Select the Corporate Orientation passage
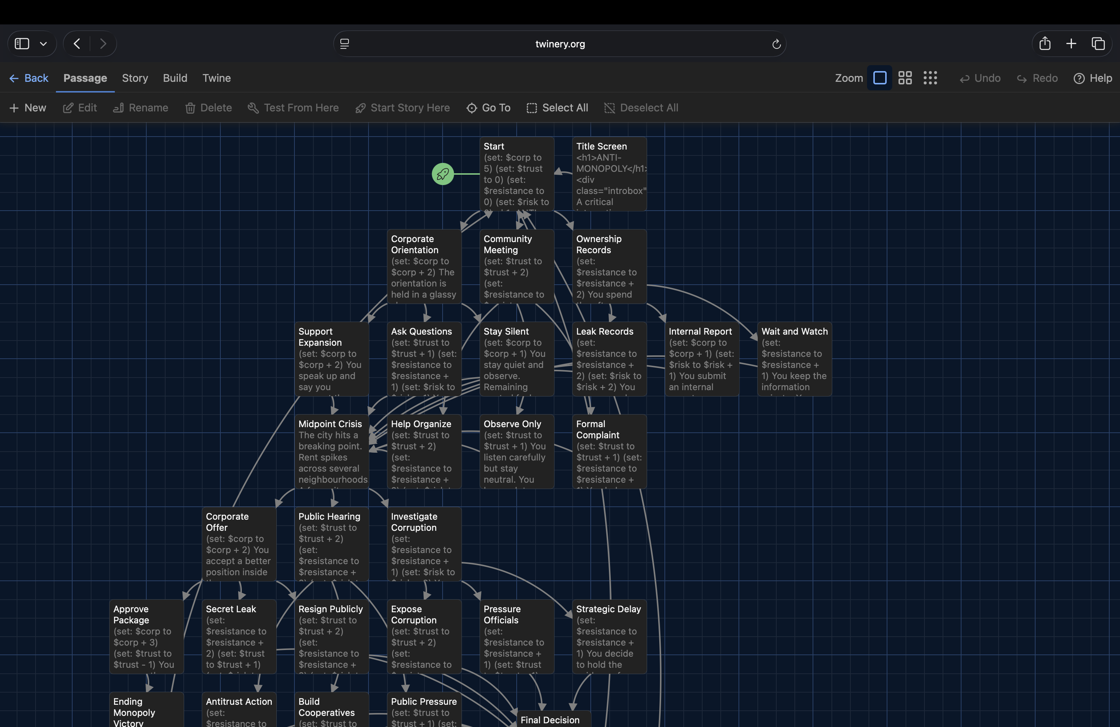Viewport: 1120px width, 727px height. 424,267
